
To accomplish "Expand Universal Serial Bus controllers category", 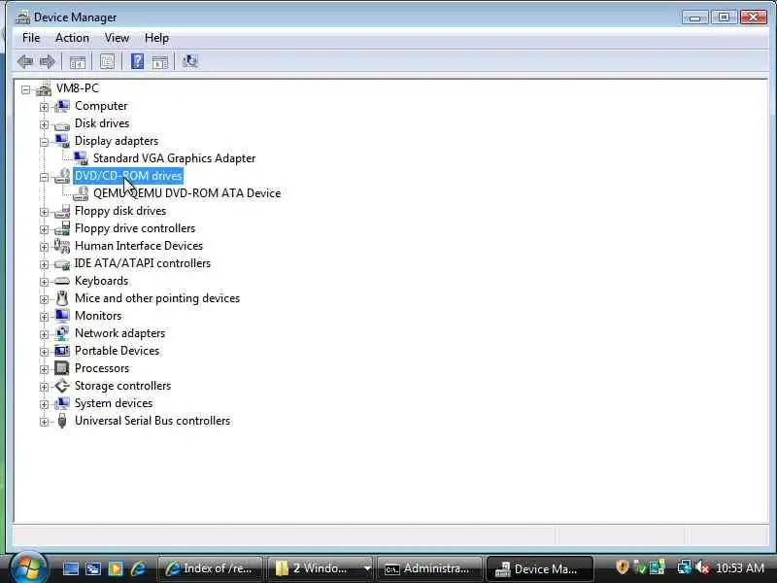I will pos(44,422).
